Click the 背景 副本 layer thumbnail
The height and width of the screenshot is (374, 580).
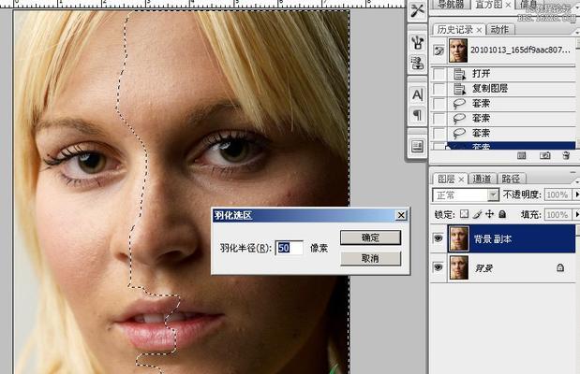(x=459, y=238)
